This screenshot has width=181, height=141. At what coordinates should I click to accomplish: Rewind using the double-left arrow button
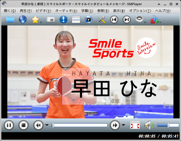[x=38, y=125]
